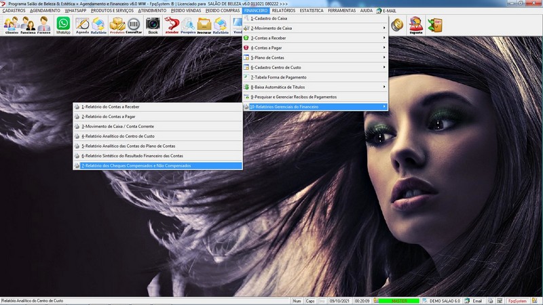Open the Book camera icon
This screenshot has width=543, height=305.
pyautogui.click(x=153, y=25)
